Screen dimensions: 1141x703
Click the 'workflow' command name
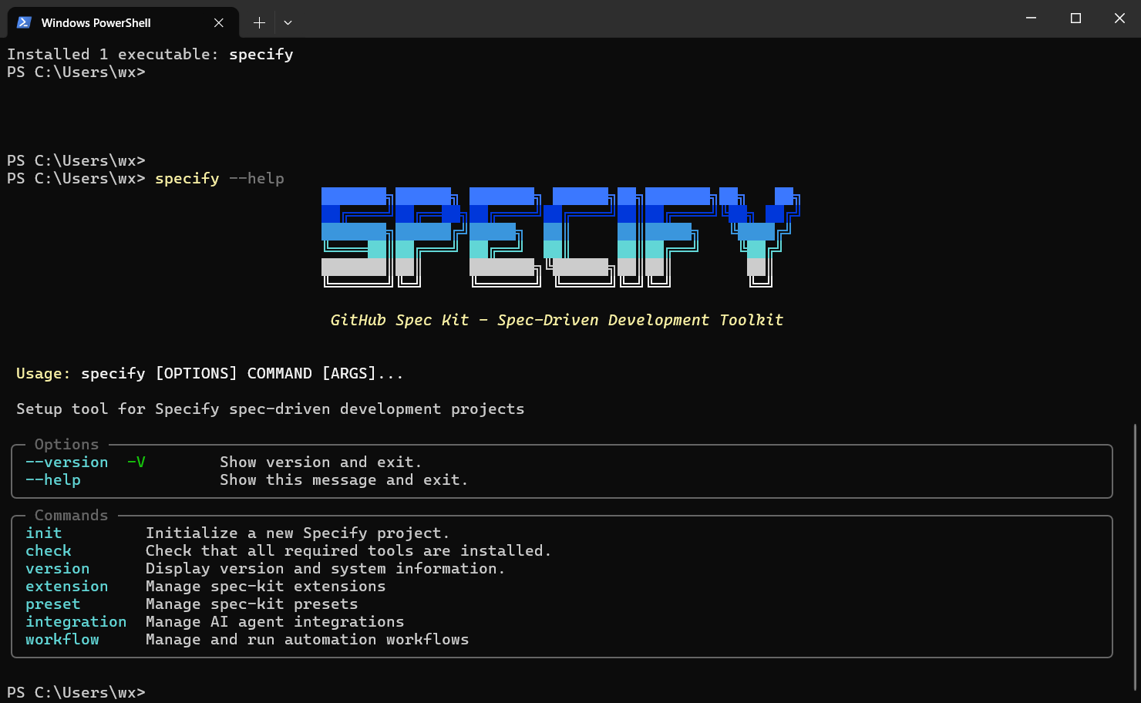point(62,639)
